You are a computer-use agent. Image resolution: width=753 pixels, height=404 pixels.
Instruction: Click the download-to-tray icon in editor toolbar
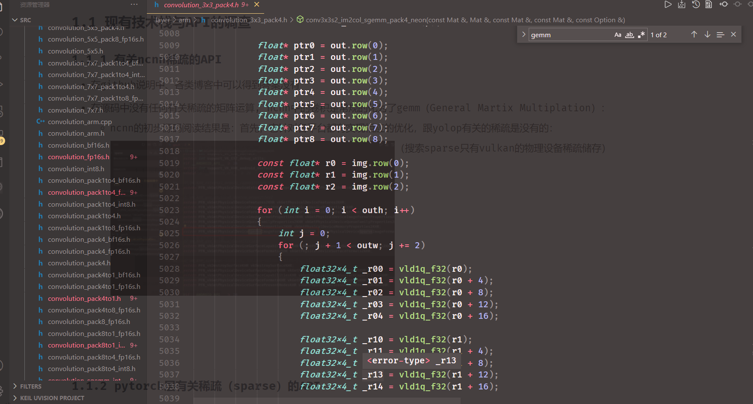(x=682, y=4)
